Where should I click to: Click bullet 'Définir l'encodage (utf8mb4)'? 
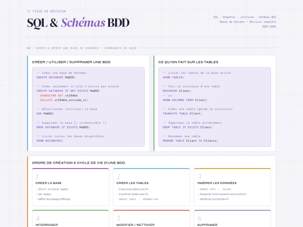tap(54, 199)
